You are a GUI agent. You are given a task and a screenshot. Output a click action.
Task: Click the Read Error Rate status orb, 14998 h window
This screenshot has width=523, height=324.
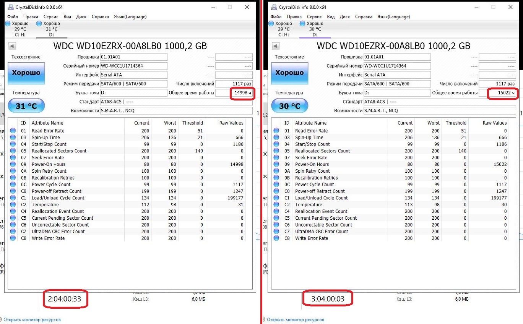tap(13, 131)
